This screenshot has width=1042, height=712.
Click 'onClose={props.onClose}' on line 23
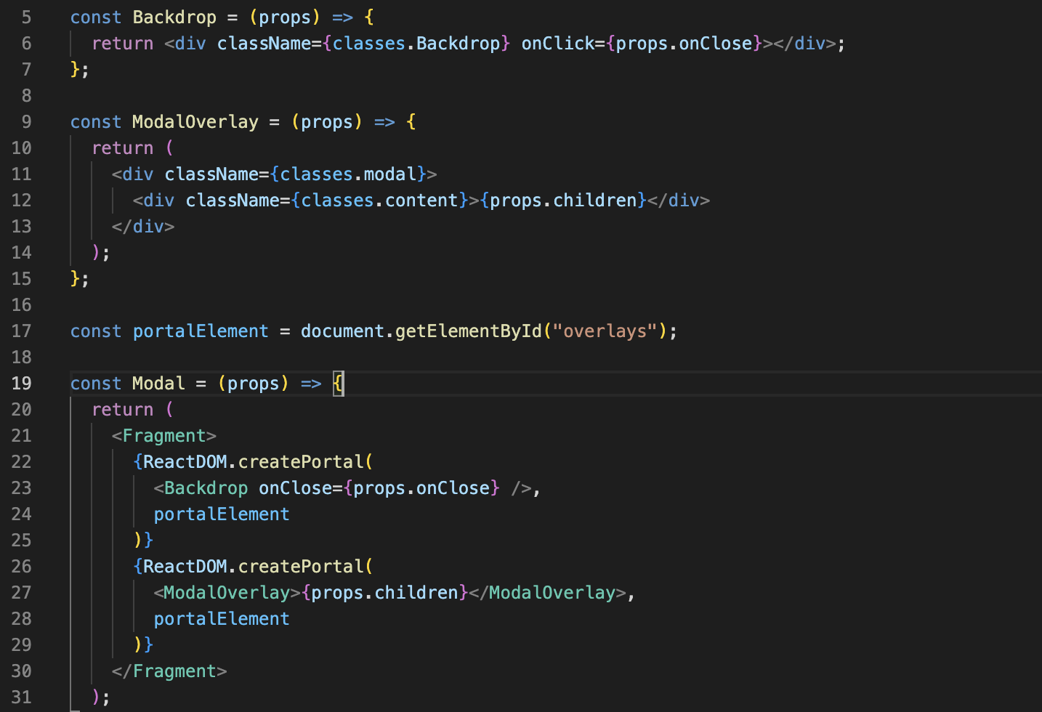(x=379, y=488)
